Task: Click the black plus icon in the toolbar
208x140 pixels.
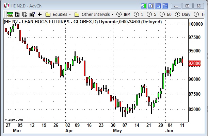Action: (40, 14)
